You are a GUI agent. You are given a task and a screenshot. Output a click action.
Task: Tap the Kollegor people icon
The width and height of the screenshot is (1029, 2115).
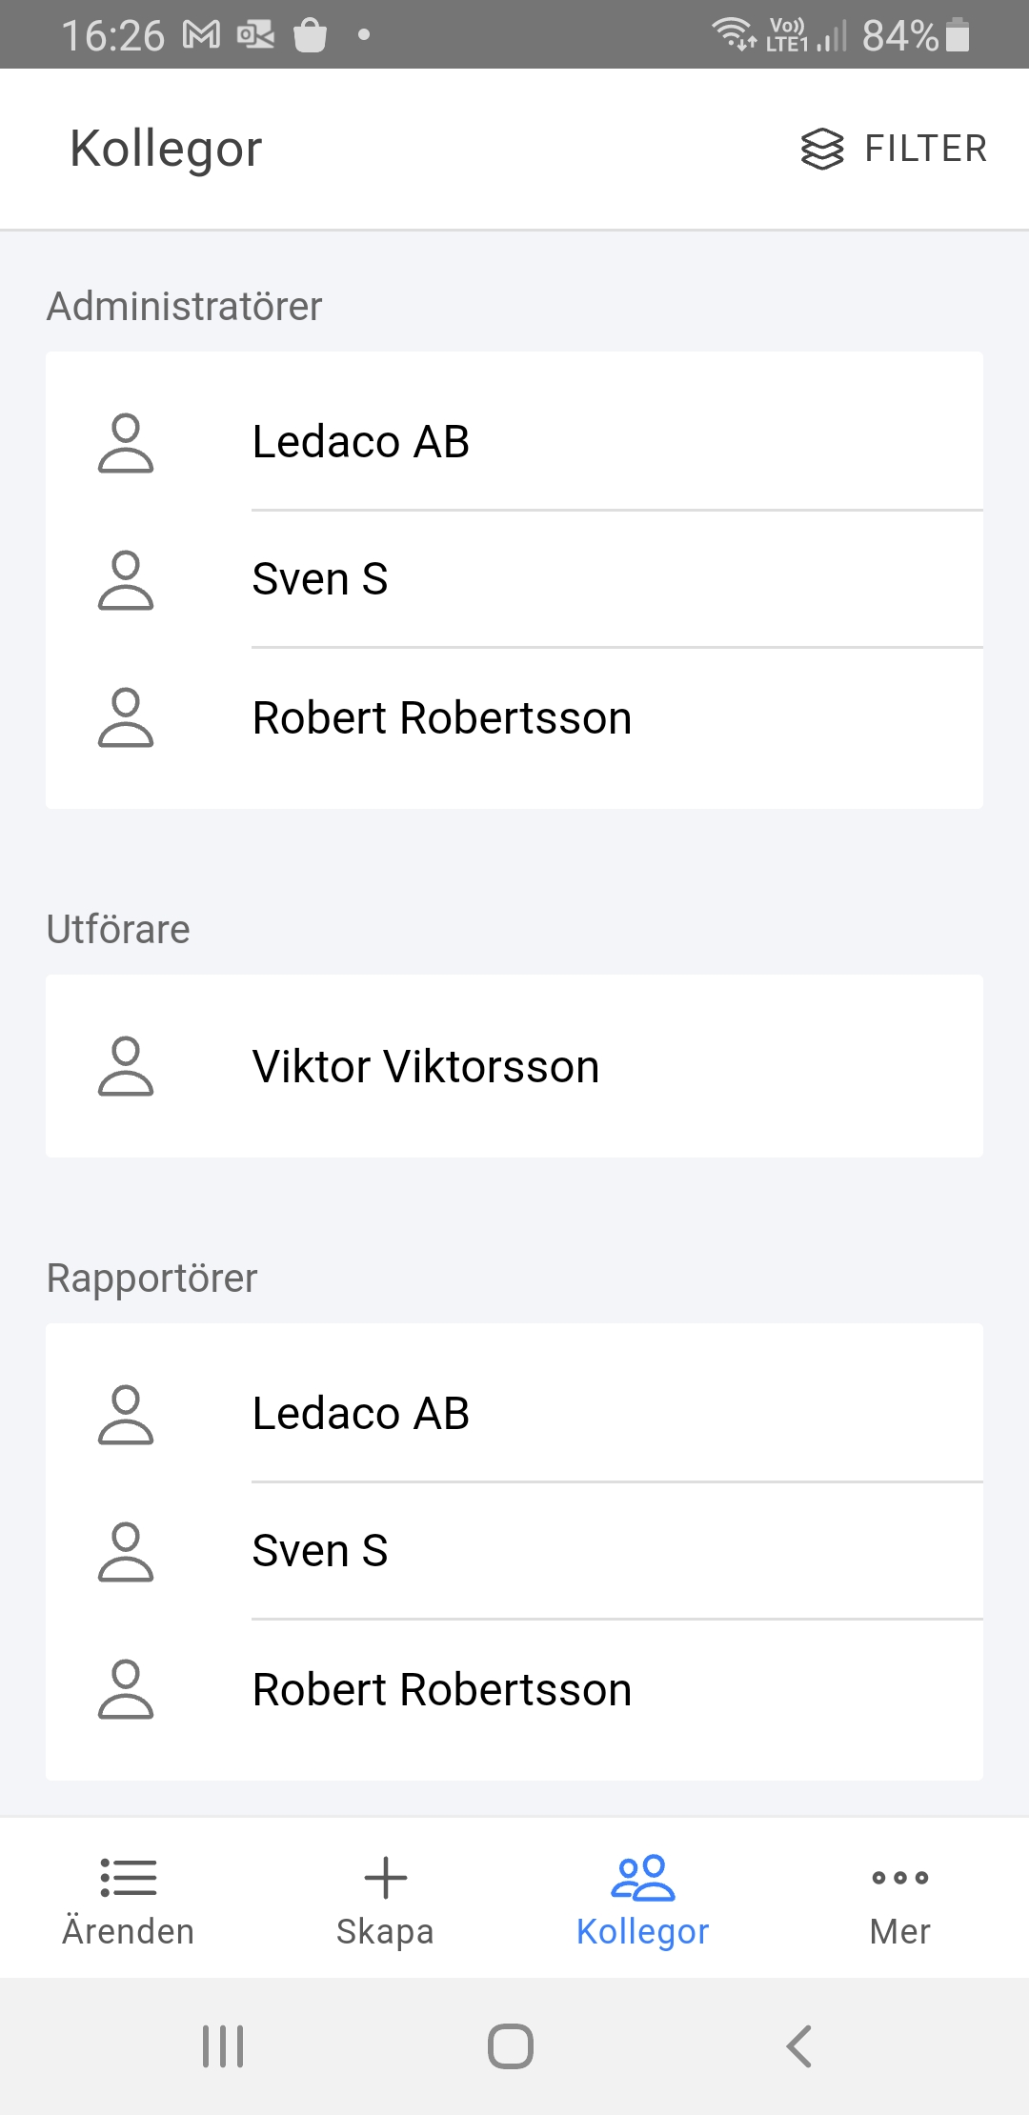pyautogui.click(x=643, y=1878)
